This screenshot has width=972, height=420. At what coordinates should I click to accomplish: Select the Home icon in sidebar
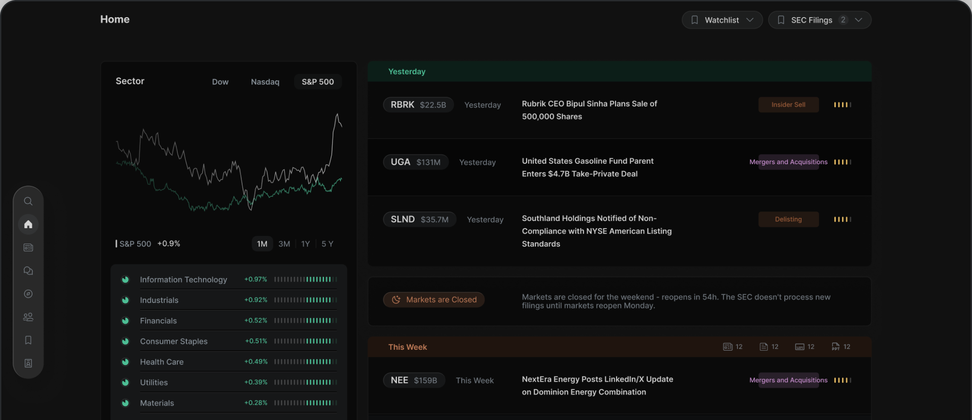pos(28,224)
